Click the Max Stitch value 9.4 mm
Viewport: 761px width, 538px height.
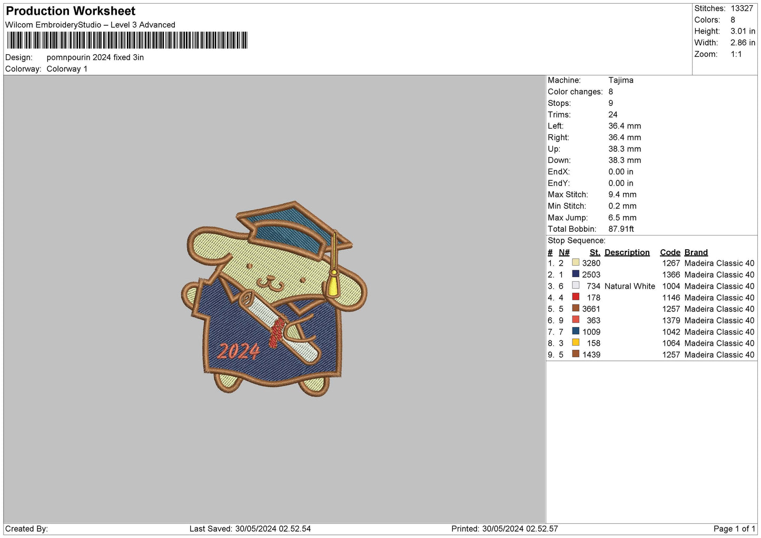click(x=622, y=194)
